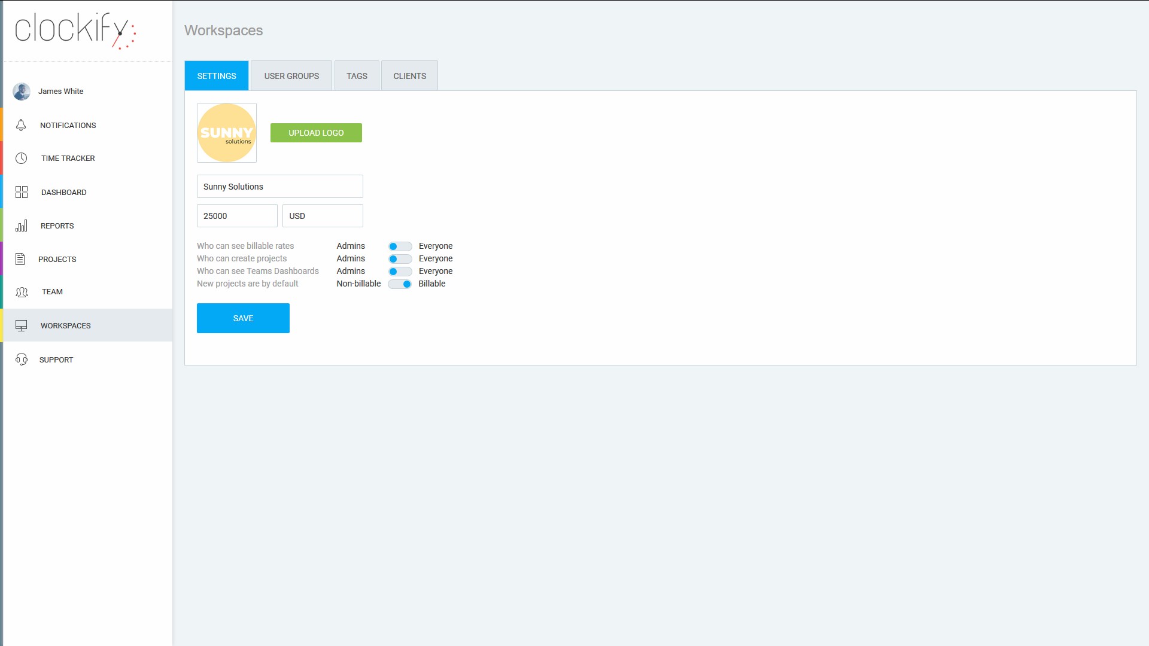Click the Save button
The image size is (1149, 646).
click(x=243, y=318)
